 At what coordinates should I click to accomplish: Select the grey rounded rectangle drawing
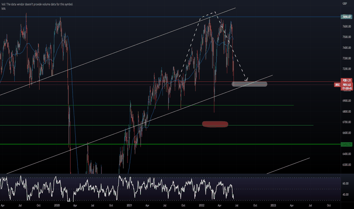[250, 84]
